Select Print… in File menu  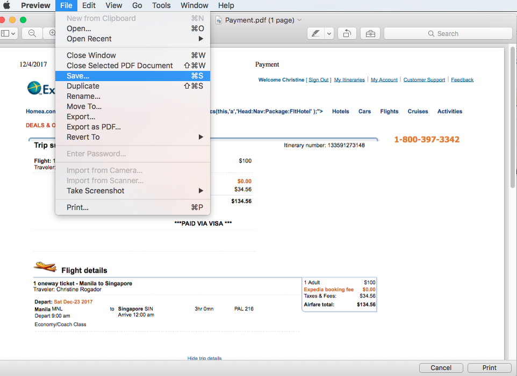[x=133, y=207]
